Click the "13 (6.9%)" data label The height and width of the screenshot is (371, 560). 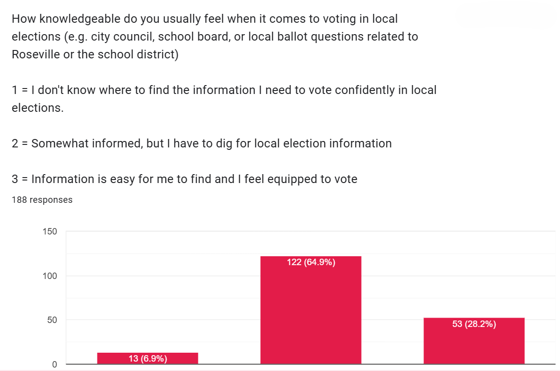tap(147, 359)
